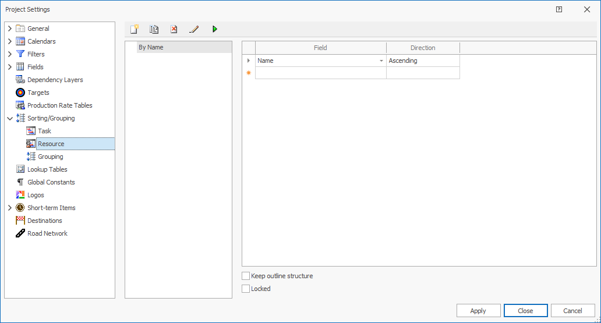Enable Keep outline structure checkbox
The height and width of the screenshot is (323, 601).
[246, 276]
